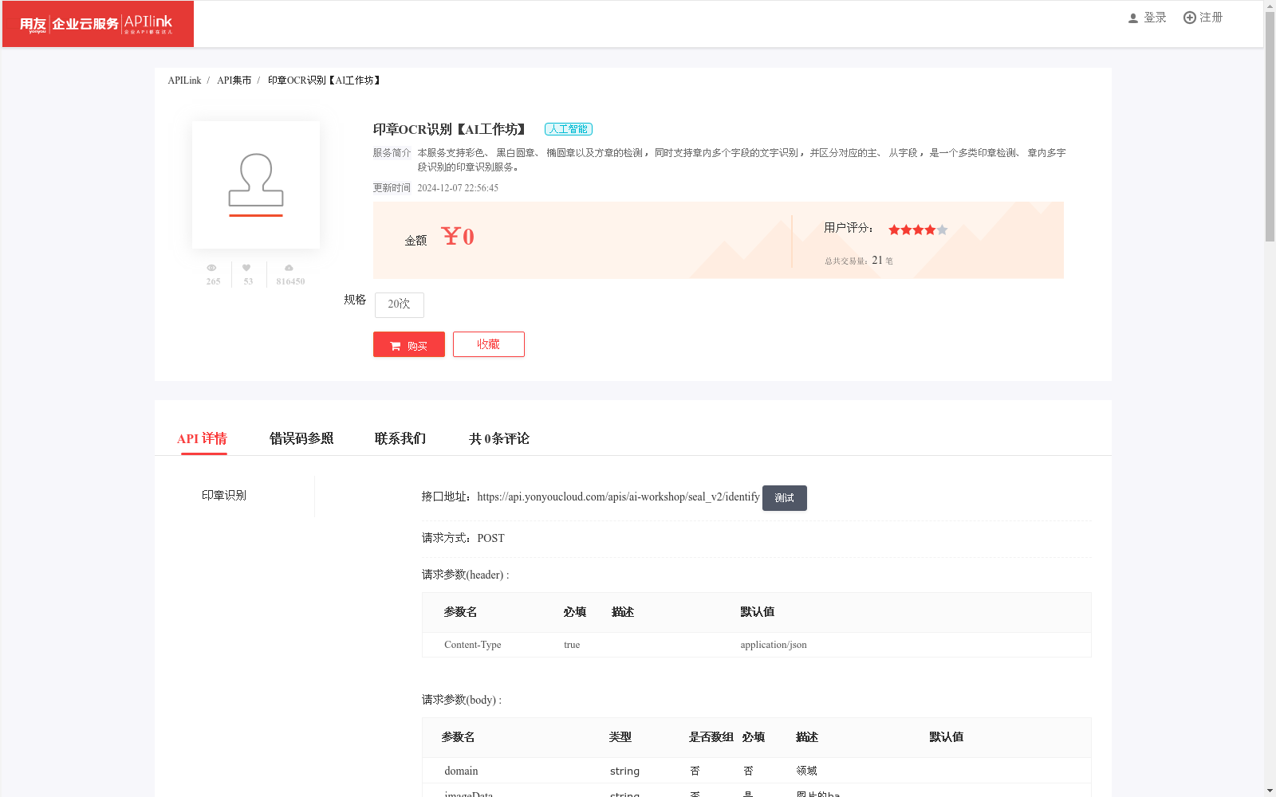
Task: Click the user rating stars
Action: 918,230
